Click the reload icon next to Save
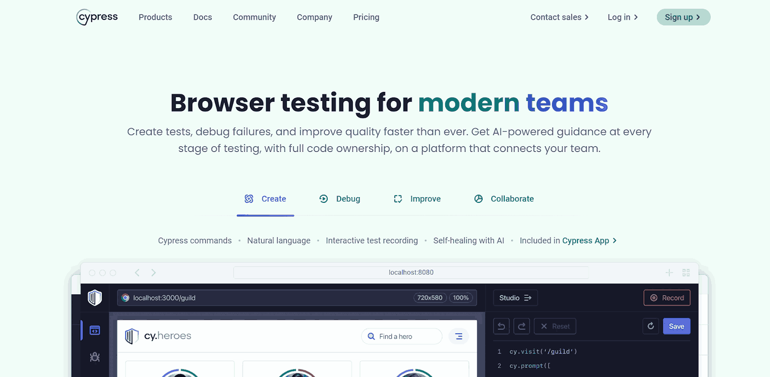The image size is (770, 377). click(x=651, y=326)
